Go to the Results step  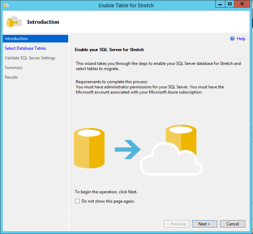coord(11,77)
